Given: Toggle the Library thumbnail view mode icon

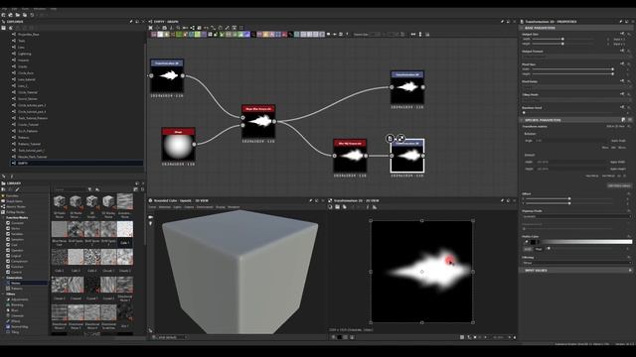Looking at the screenshot, I should 135,189.
